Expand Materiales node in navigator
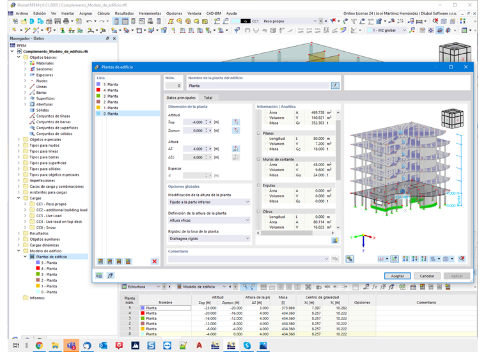Image resolution: width=486 pixels, height=352 pixels. (25, 63)
